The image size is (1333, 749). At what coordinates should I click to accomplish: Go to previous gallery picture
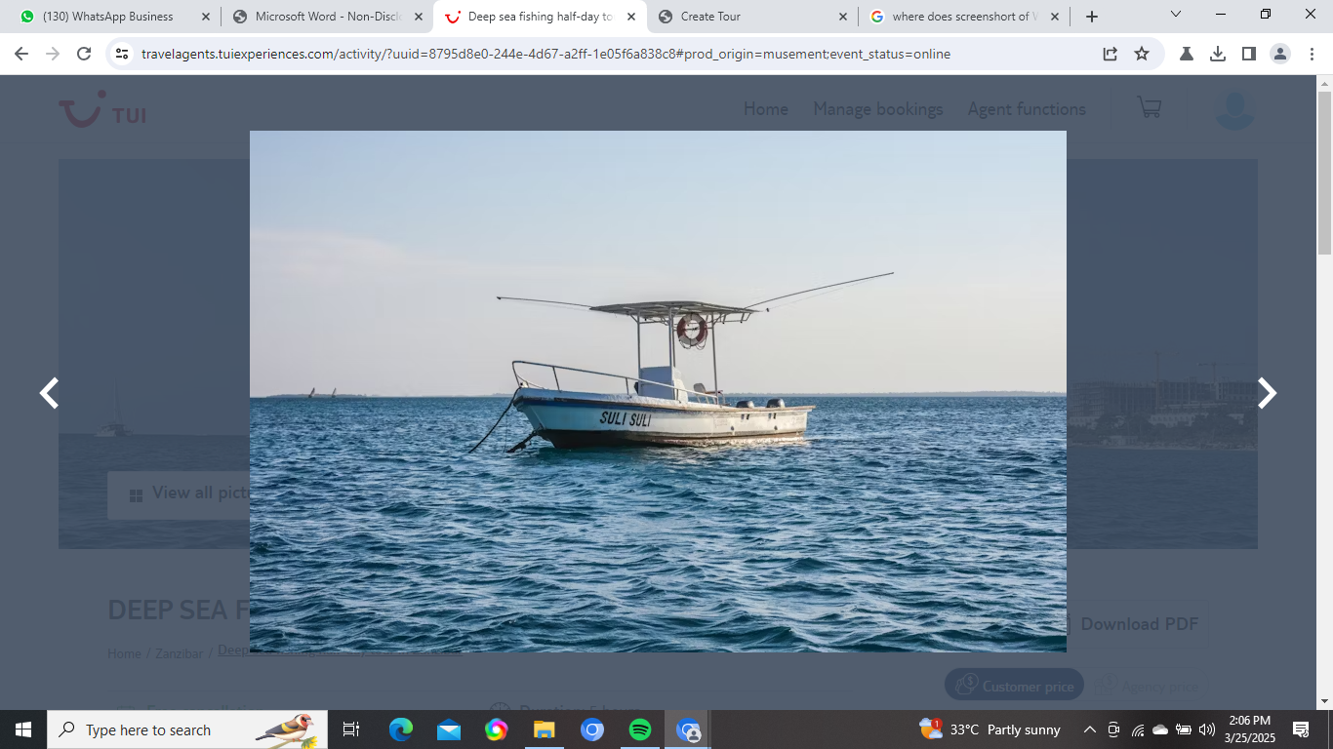coord(49,393)
